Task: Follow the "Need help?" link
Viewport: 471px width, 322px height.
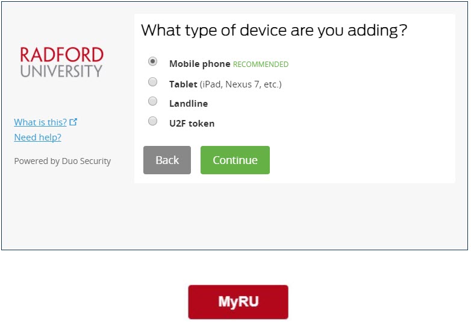Action: [x=37, y=137]
